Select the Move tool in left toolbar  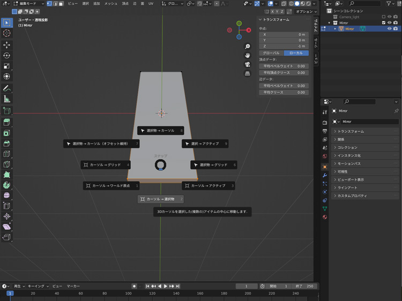click(7, 45)
